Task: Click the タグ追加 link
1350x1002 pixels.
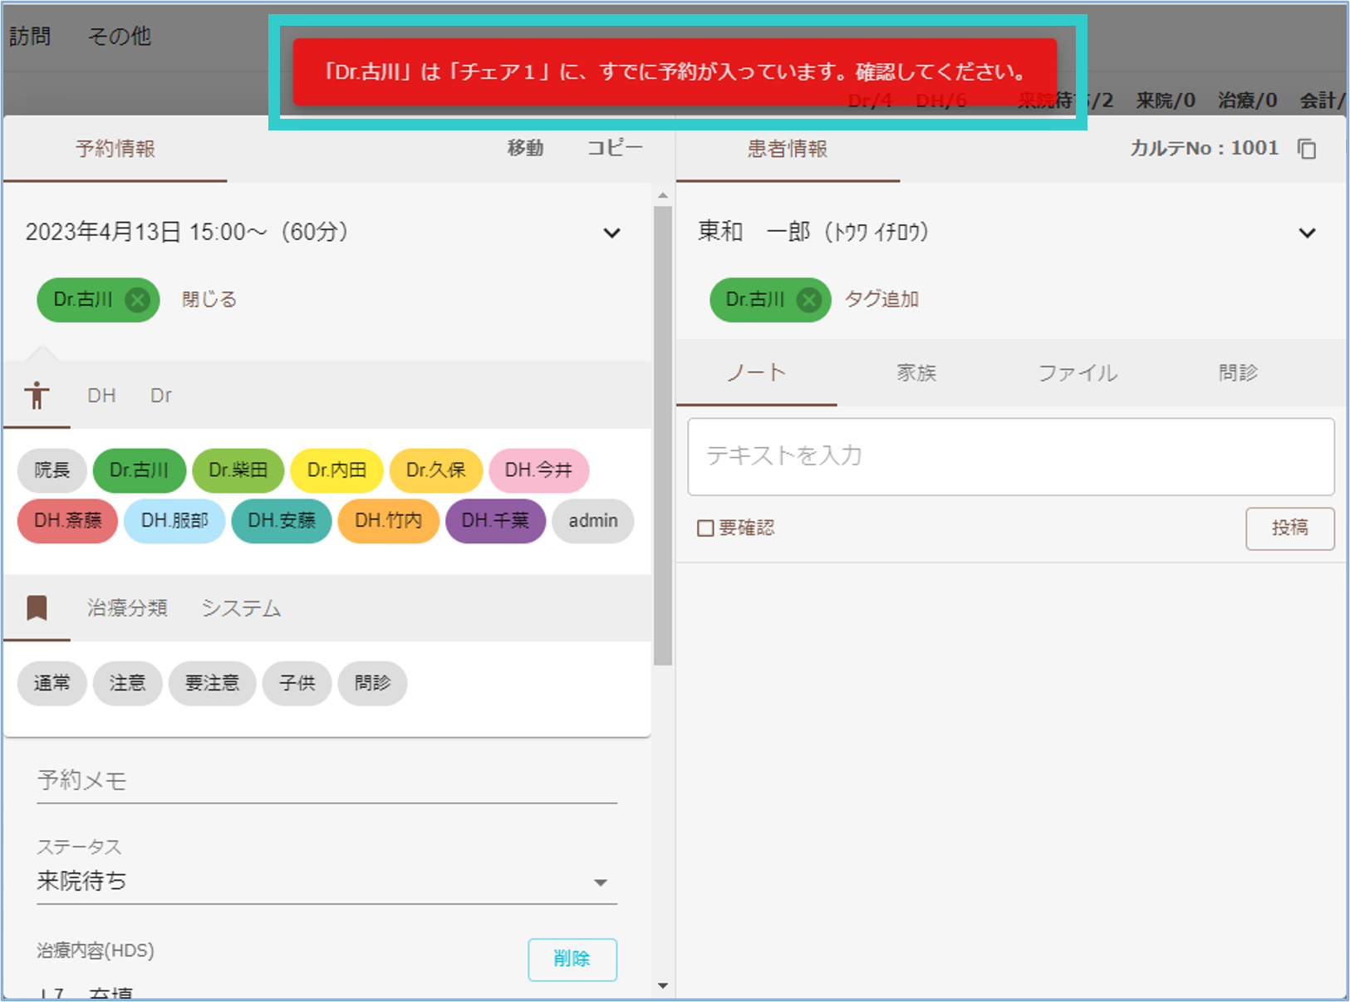Action: pyautogui.click(x=881, y=300)
